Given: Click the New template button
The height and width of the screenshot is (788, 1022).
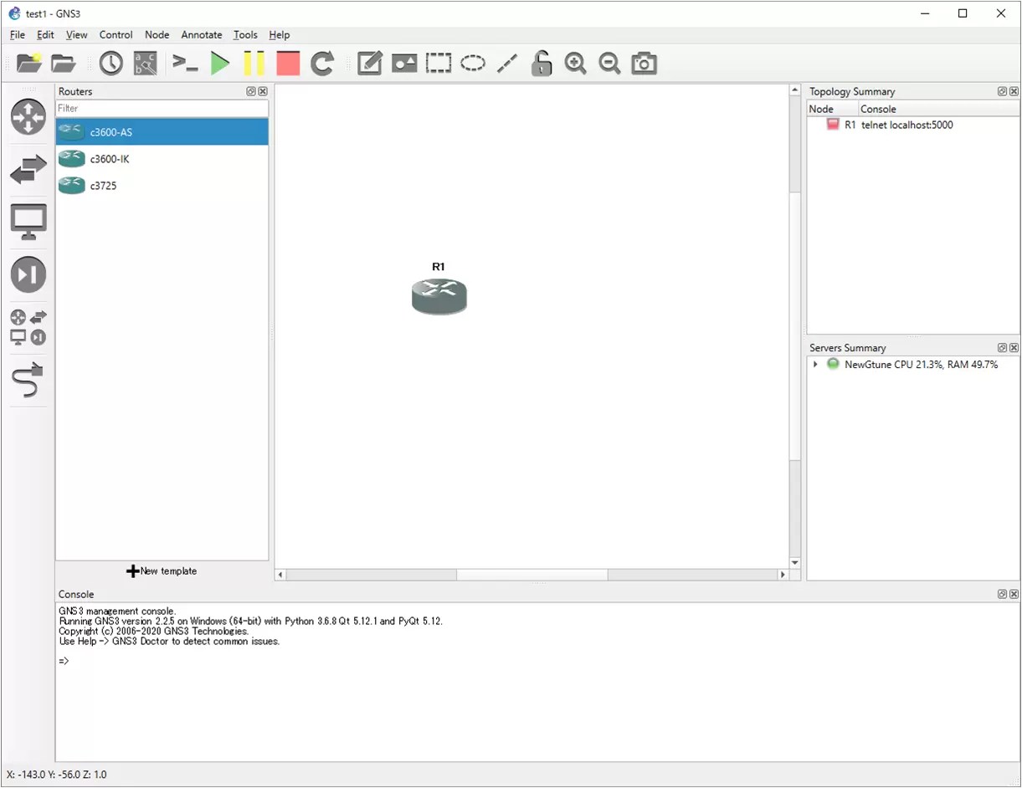Looking at the screenshot, I should click(x=162, y=571).
